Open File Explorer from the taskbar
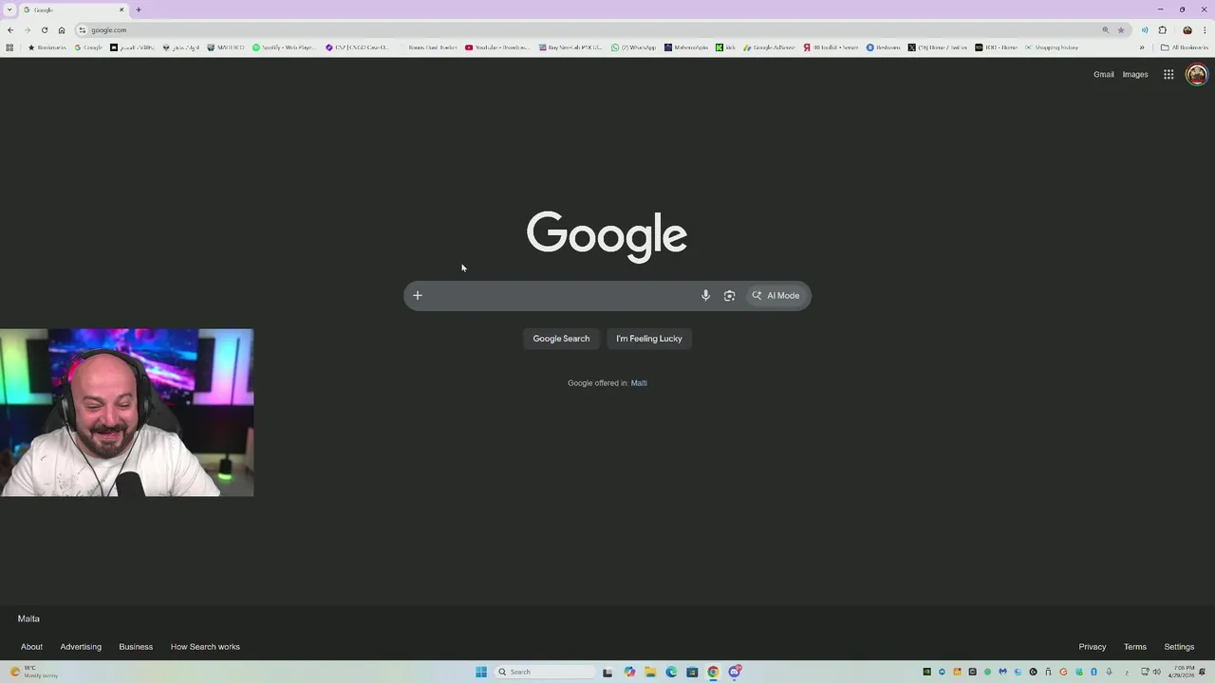The height and width of the screenshot is (683, 1215). (650, 672)
